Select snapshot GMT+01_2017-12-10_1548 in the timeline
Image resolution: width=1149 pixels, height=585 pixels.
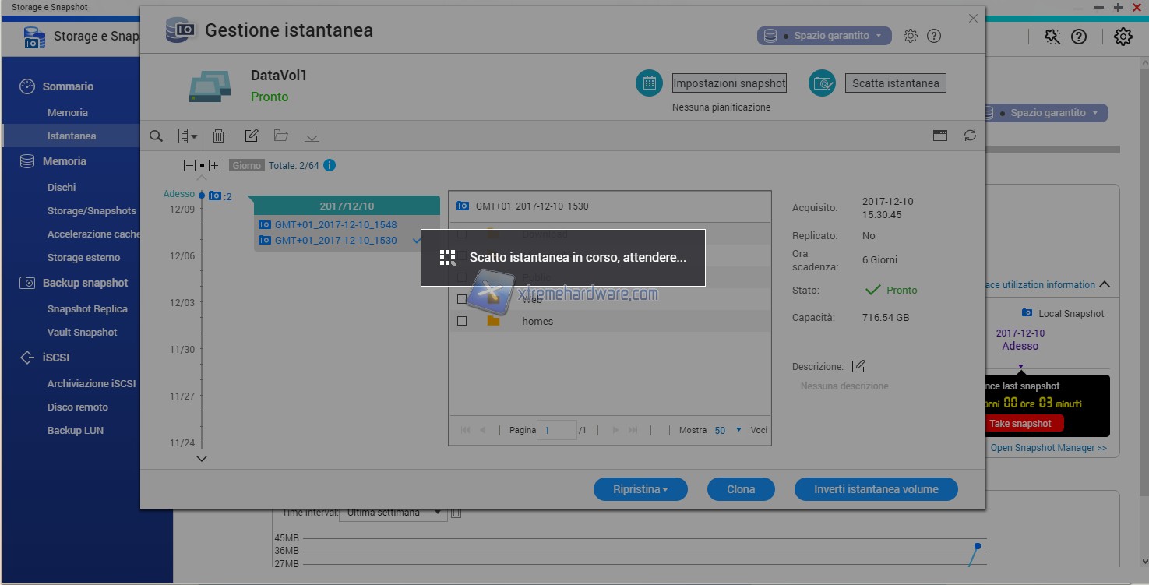point(336,224)
